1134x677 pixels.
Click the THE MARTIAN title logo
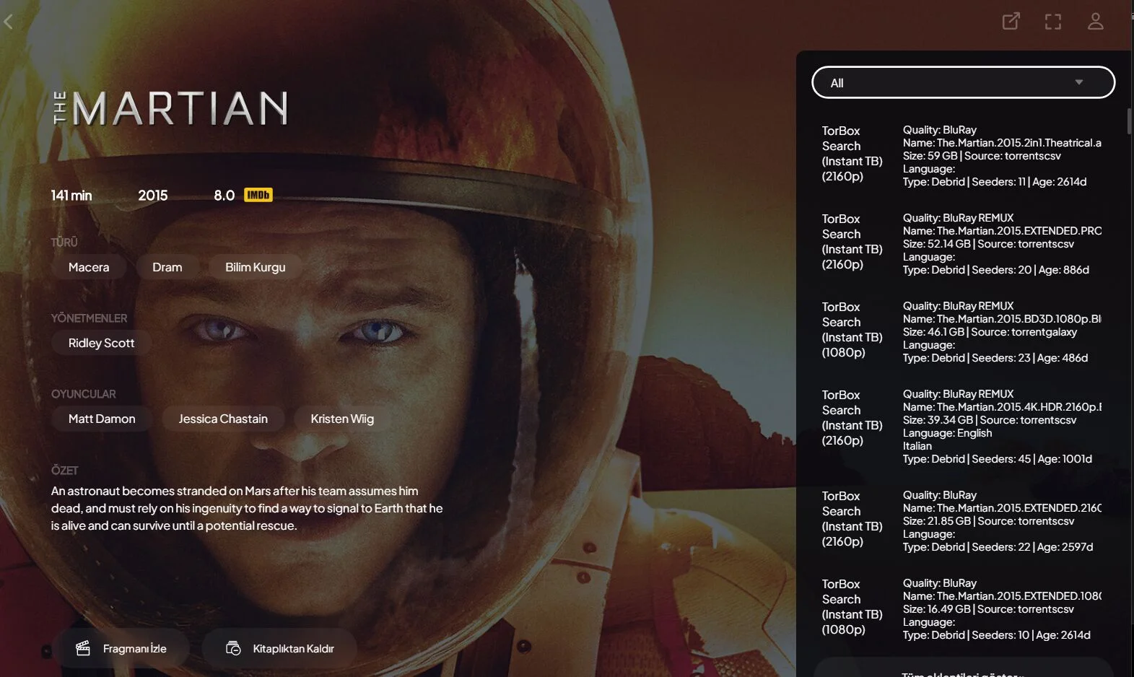click(x=171, y=108)
